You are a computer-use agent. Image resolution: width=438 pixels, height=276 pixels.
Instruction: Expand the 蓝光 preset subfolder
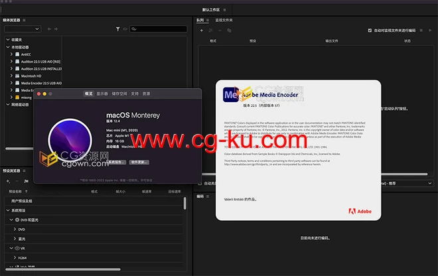tap(15, 239)
